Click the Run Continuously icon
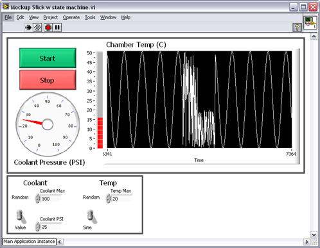 (37, 28)
